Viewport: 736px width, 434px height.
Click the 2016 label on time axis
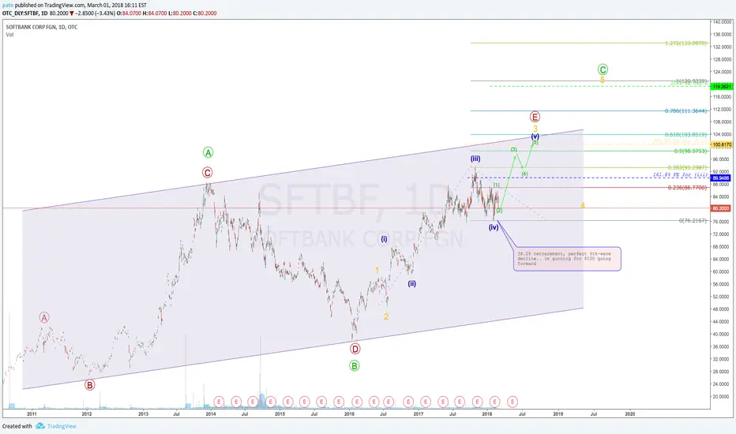(x=349, y=413)
